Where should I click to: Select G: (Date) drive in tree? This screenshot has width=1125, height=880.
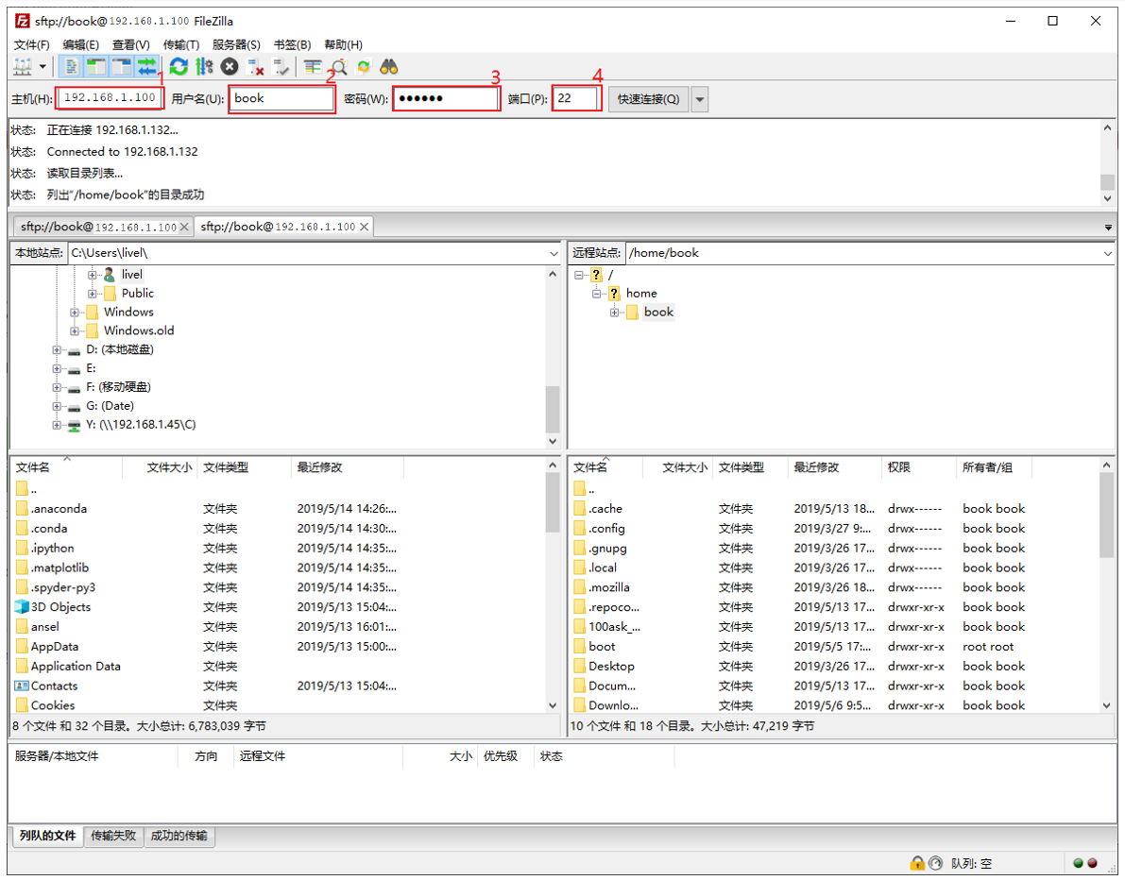(x=110, y=406)
